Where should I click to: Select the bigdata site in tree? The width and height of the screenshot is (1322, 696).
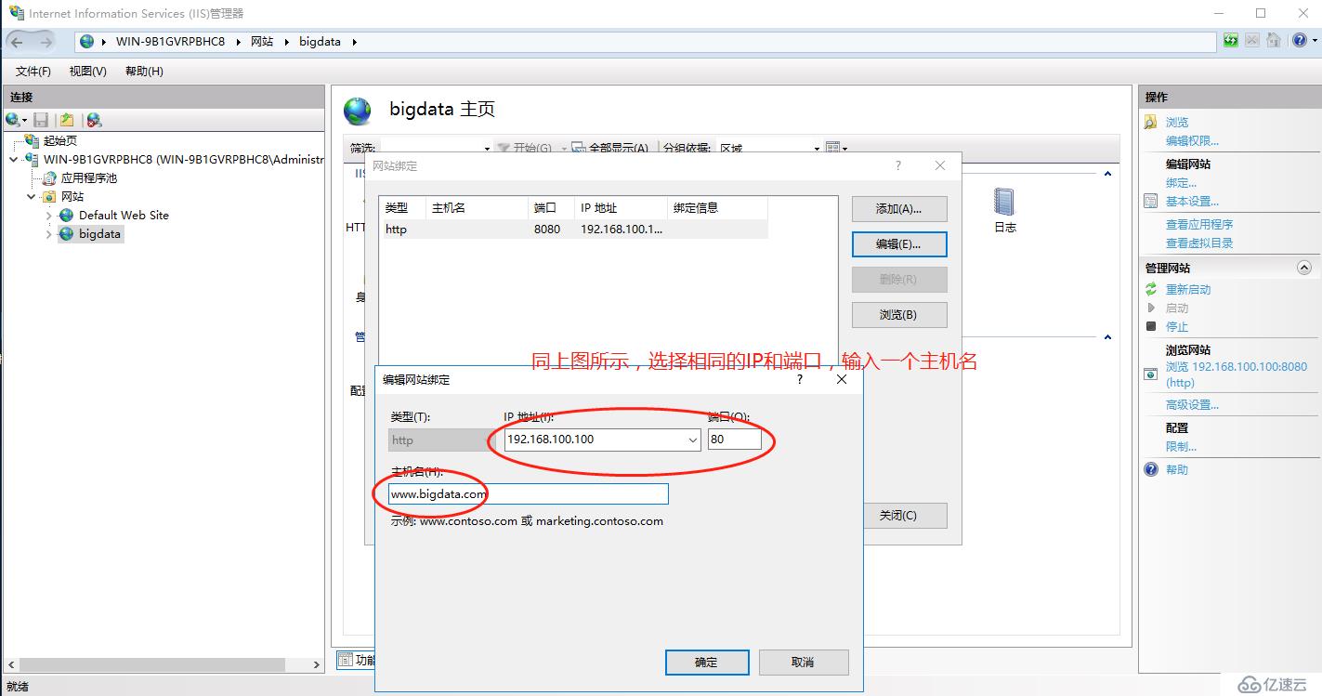99,234
